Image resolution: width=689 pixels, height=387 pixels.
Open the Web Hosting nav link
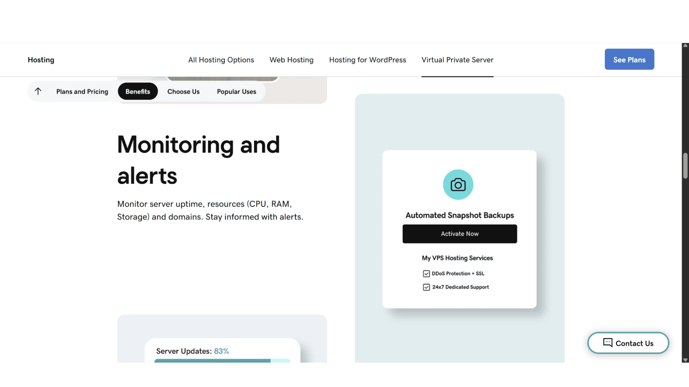click(x=292, y=60)
